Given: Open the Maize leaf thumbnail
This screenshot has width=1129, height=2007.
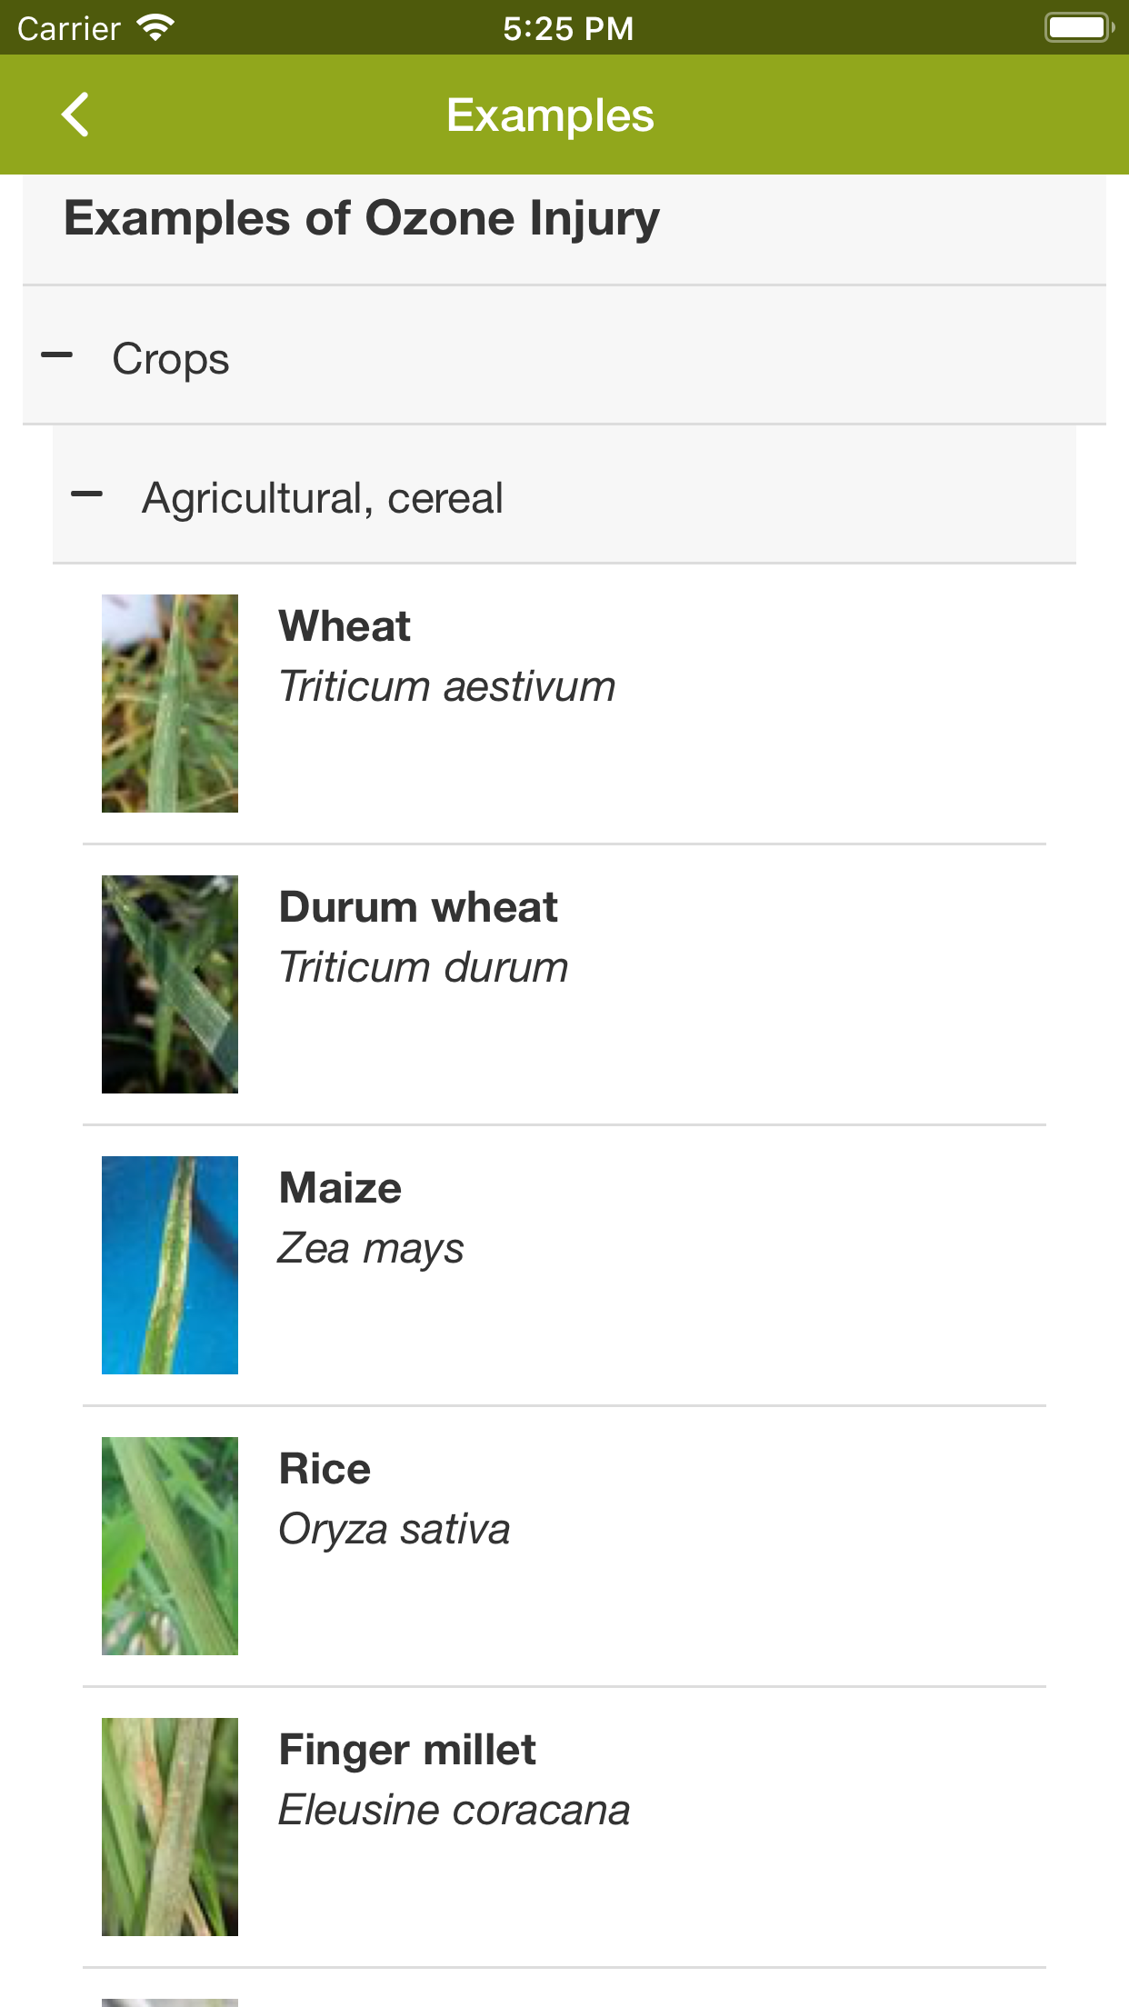Looking at the screenshot, I should [x=170, y=1265].
